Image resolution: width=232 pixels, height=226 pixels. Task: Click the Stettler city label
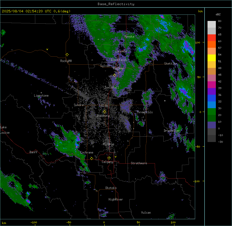(171, 64)
